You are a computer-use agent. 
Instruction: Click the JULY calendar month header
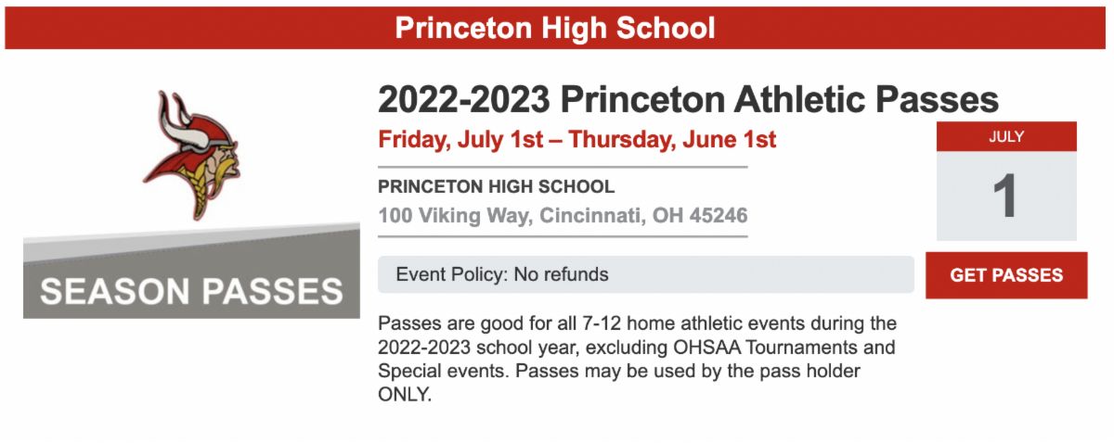[x=1006, y=136]
